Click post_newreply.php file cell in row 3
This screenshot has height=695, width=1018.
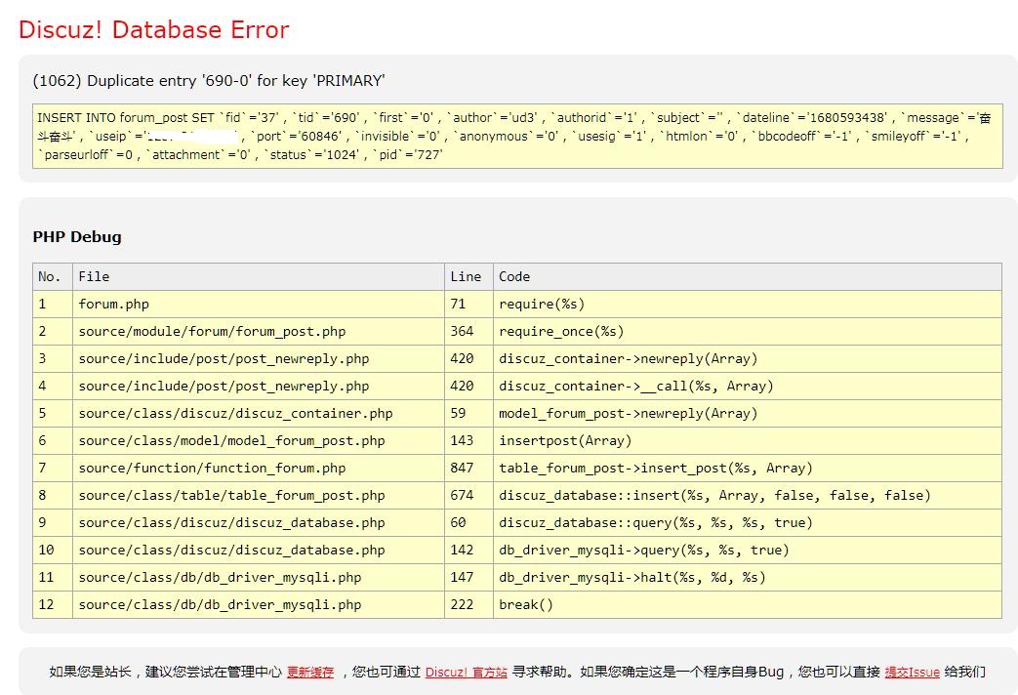pyautogui.click(x=259, y=358)
